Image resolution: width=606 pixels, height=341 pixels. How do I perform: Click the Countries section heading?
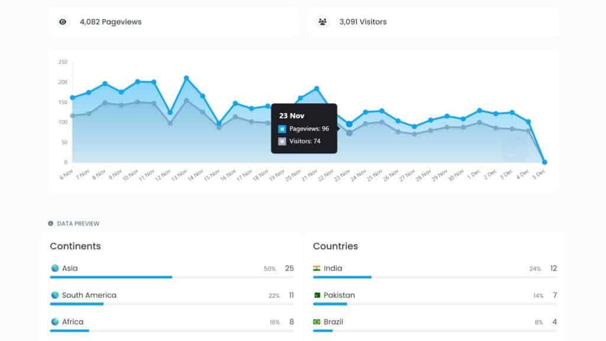click(x=336, y=246)
